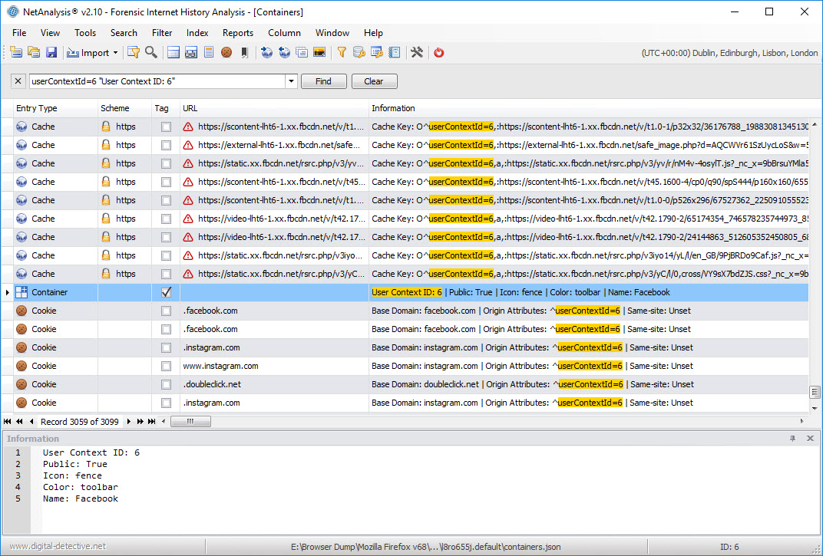Click the globe with right arrow icon
823x556 pixels.
(266, 52)
